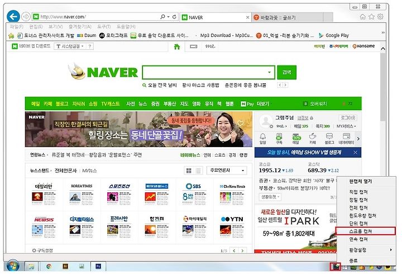Show more services with the right chevron
This screenshot has height=274, width=402.
(358, 139)
